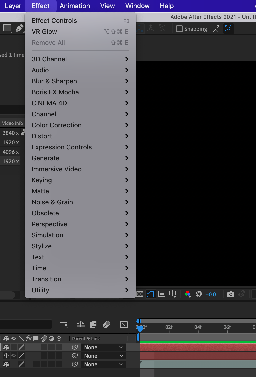256x377 pixels.
Task: Toggle the transparency grid
Action: [x=140, y=294]
